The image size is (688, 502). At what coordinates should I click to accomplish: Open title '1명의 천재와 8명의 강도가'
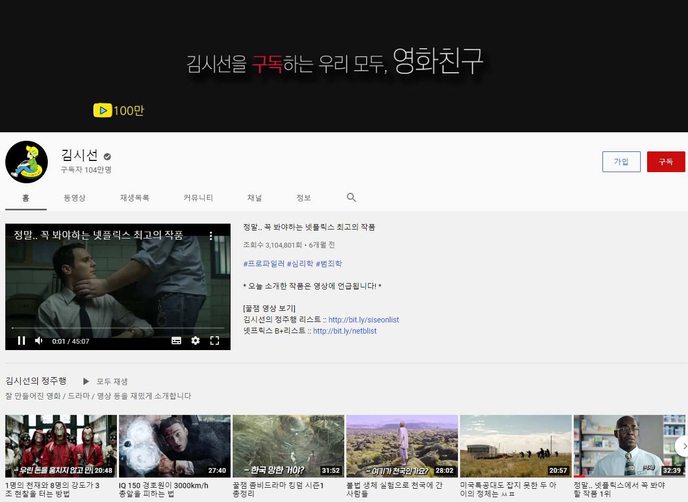[52, 489]
